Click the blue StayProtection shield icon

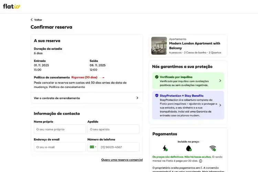point(157,96)
